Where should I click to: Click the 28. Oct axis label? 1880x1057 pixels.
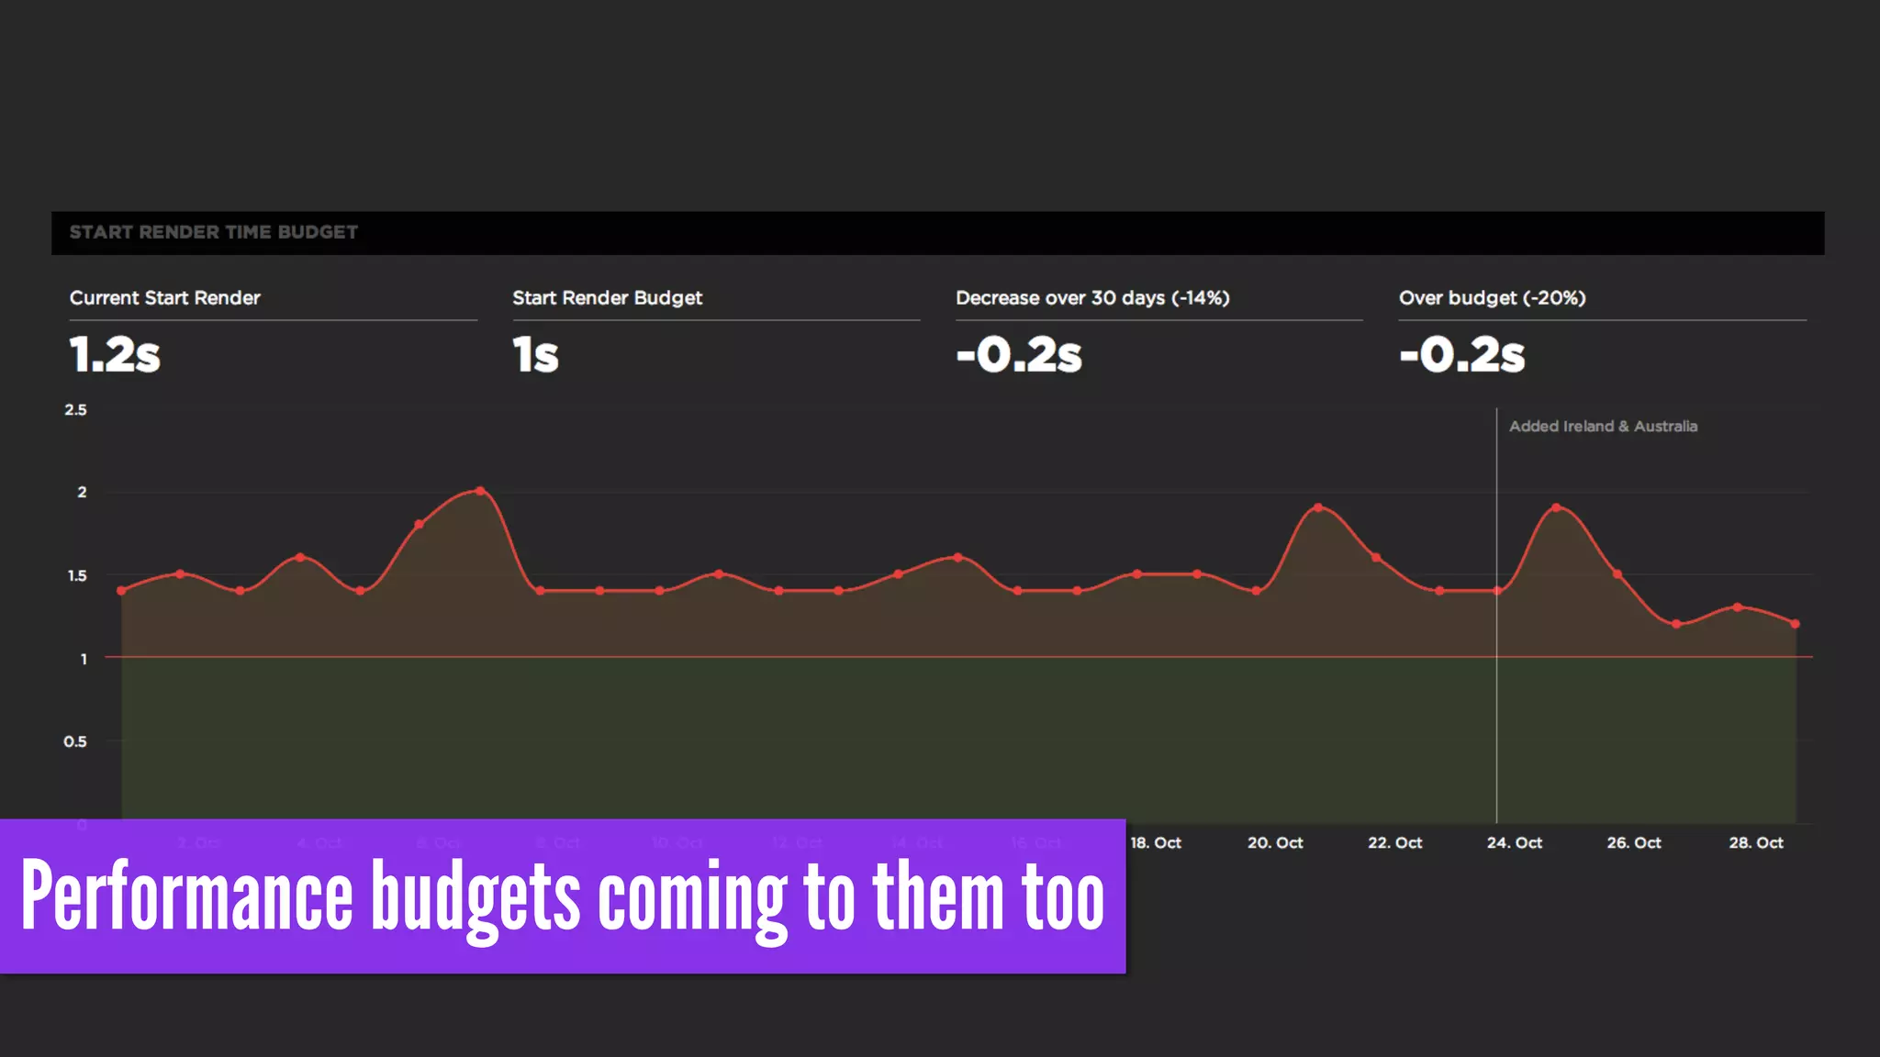tap(1755, 843)
